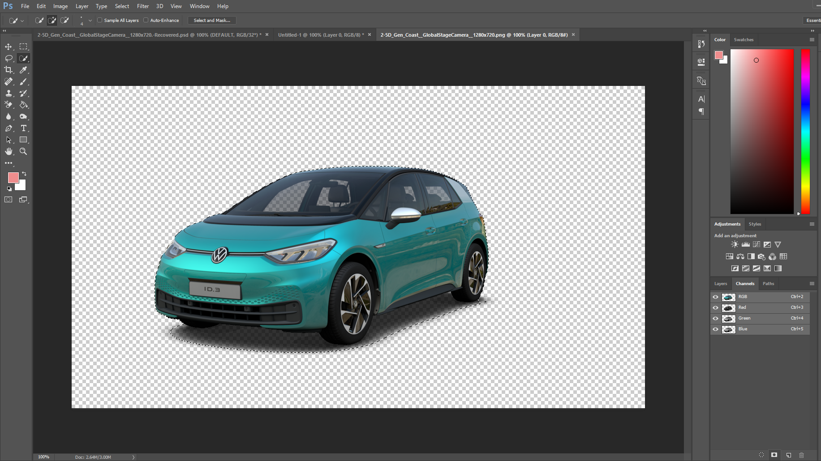The image size is (821, 461).
Task: Click the toolbox foreground color swatch
Action: (x=13, y=178)
